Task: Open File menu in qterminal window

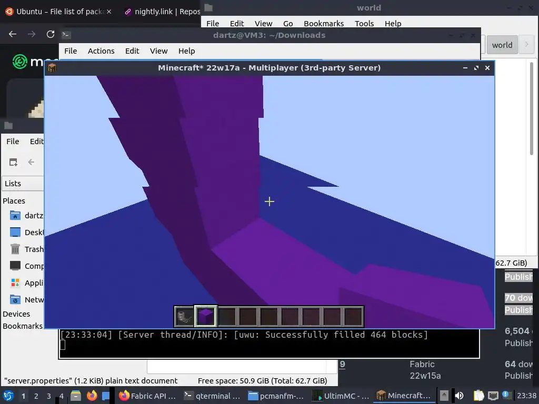Action: tap(71, 51)
